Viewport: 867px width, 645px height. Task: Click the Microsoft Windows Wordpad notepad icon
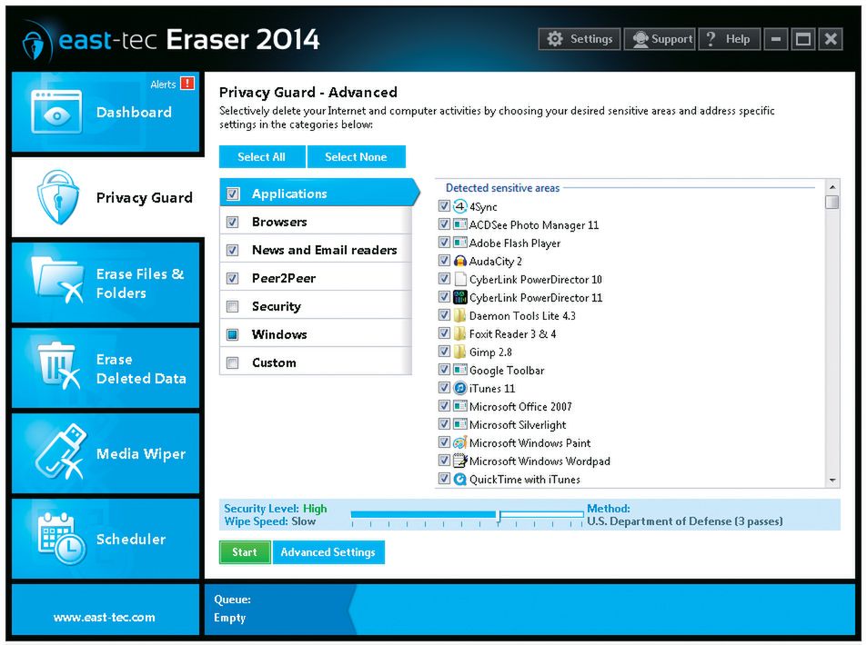pos(460,460)
